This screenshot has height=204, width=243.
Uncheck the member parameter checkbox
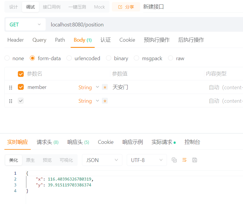(x=20, y=87)
